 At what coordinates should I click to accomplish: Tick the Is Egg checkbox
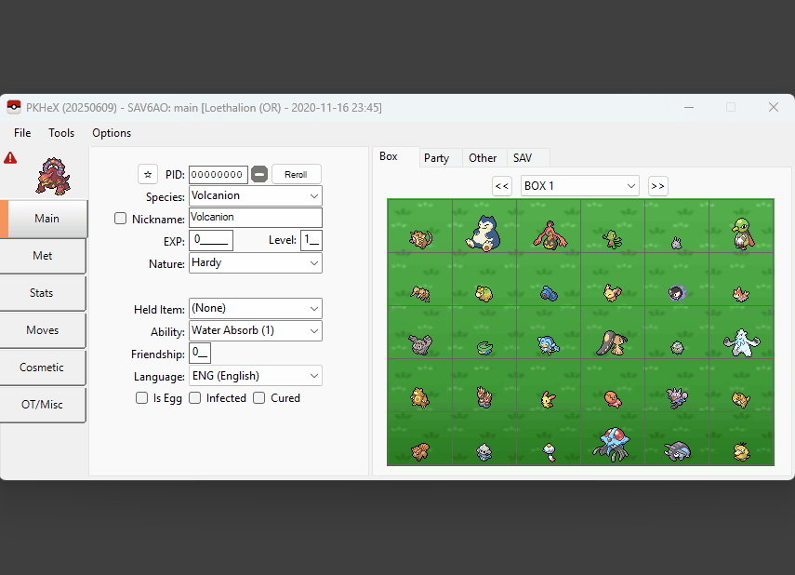point(141,398)
